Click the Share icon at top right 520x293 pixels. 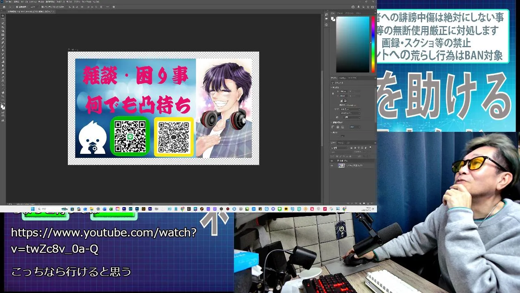click(x=353, y=7)
